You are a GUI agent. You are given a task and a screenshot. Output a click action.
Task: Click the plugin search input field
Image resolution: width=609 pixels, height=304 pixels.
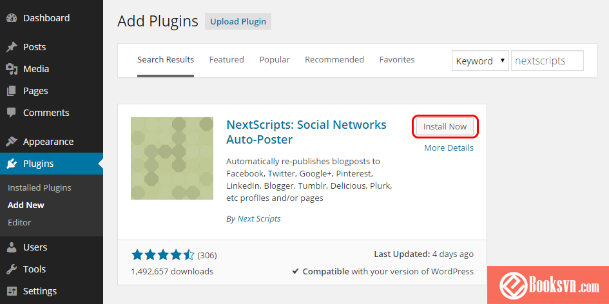(x=547, y=61)
